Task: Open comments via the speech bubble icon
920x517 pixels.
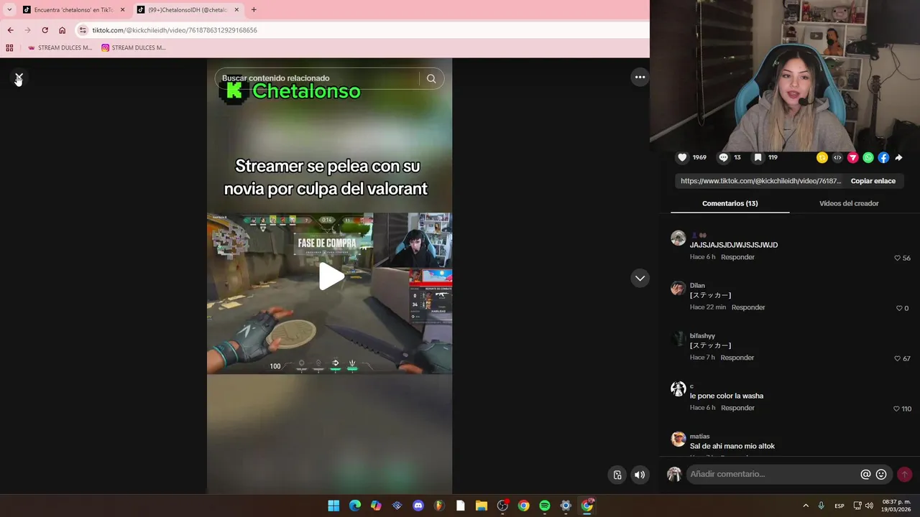Action: click(724, 157)
